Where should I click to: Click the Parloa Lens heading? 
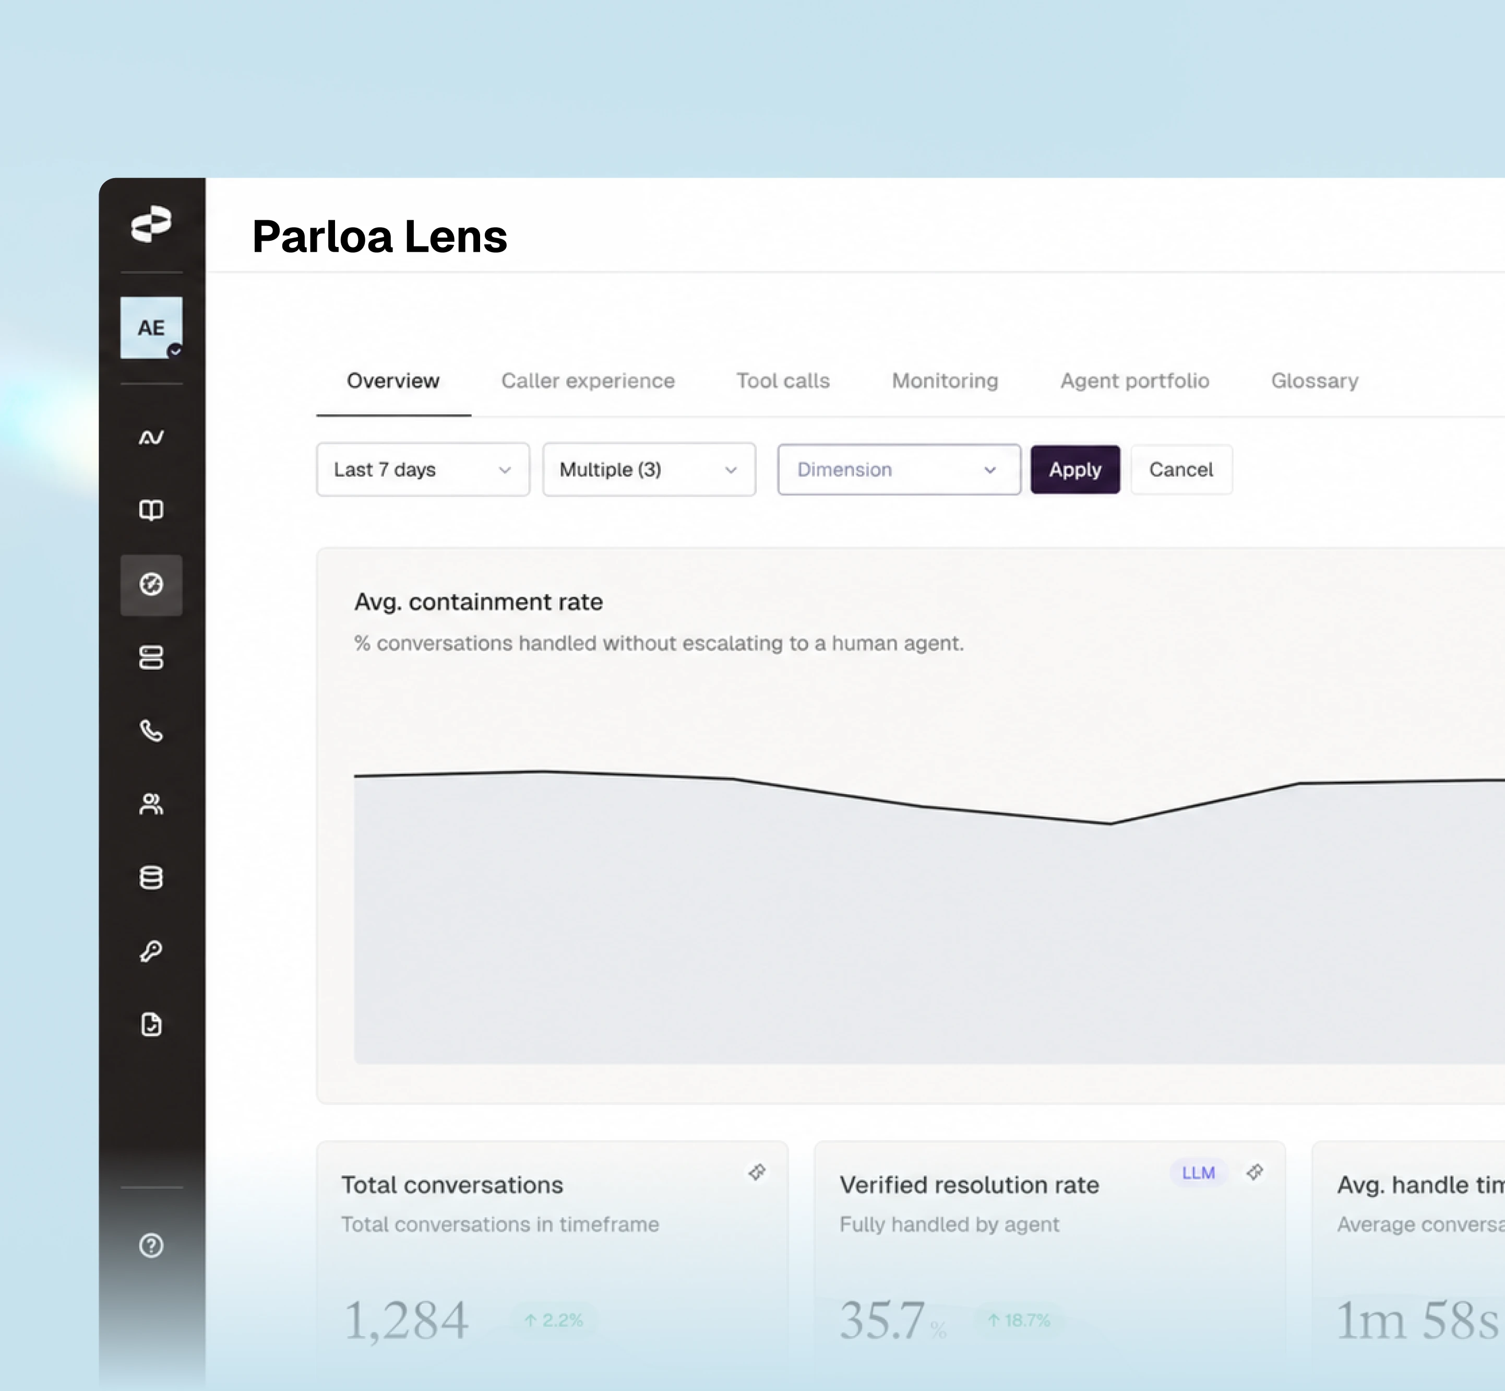pyautogui.click(x=380, y=237)
